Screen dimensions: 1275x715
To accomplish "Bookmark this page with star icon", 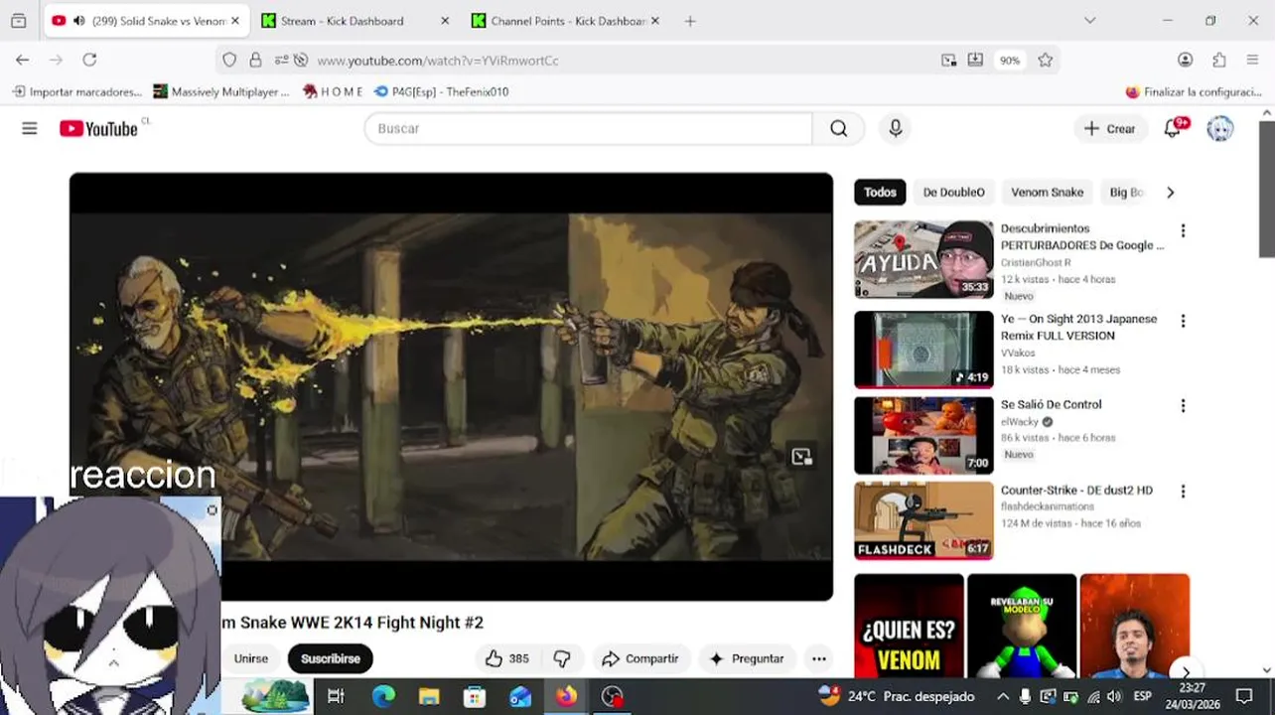I will click(x=1045, y=60).
